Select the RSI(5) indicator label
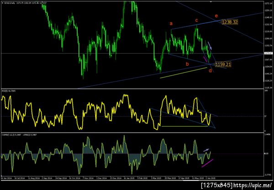This screenshot has width=274, height=190. [8, 91]
